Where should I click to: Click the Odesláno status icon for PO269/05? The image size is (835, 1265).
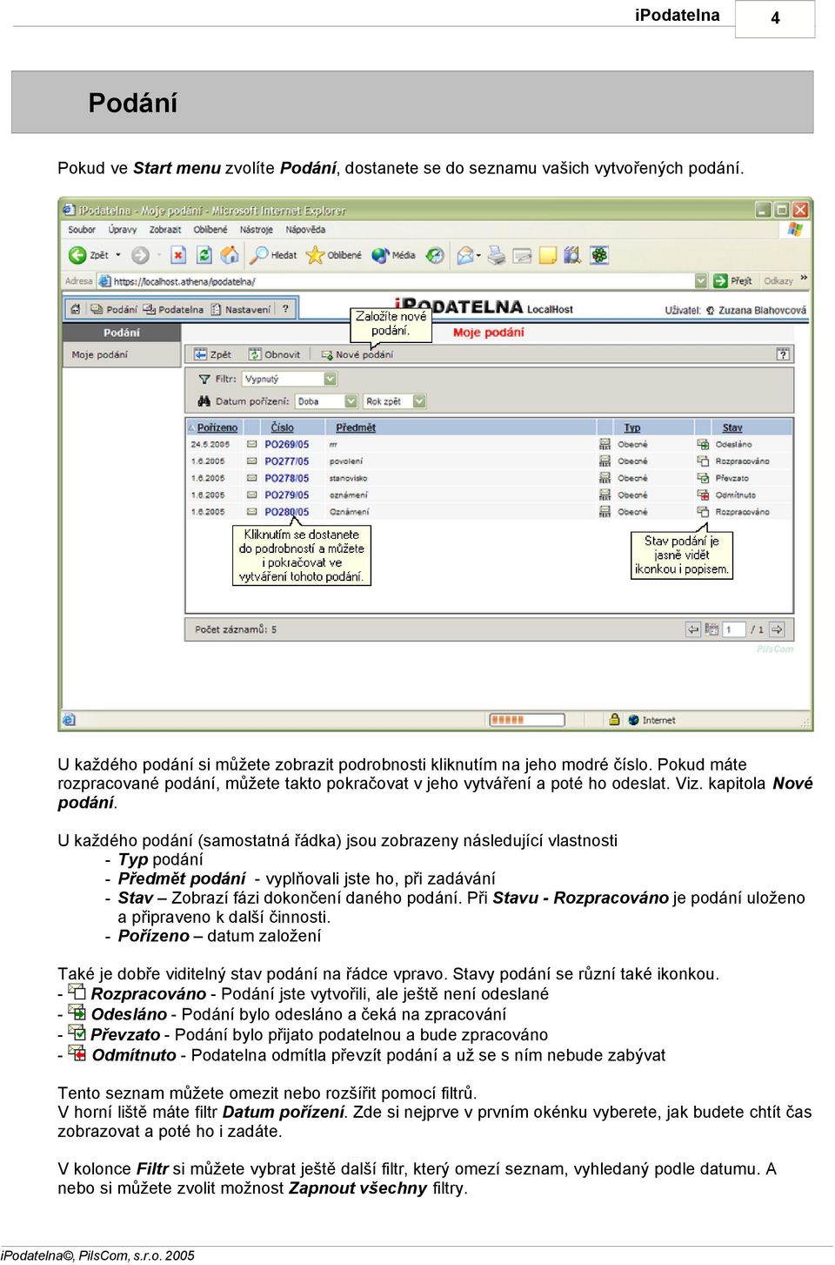703,444
